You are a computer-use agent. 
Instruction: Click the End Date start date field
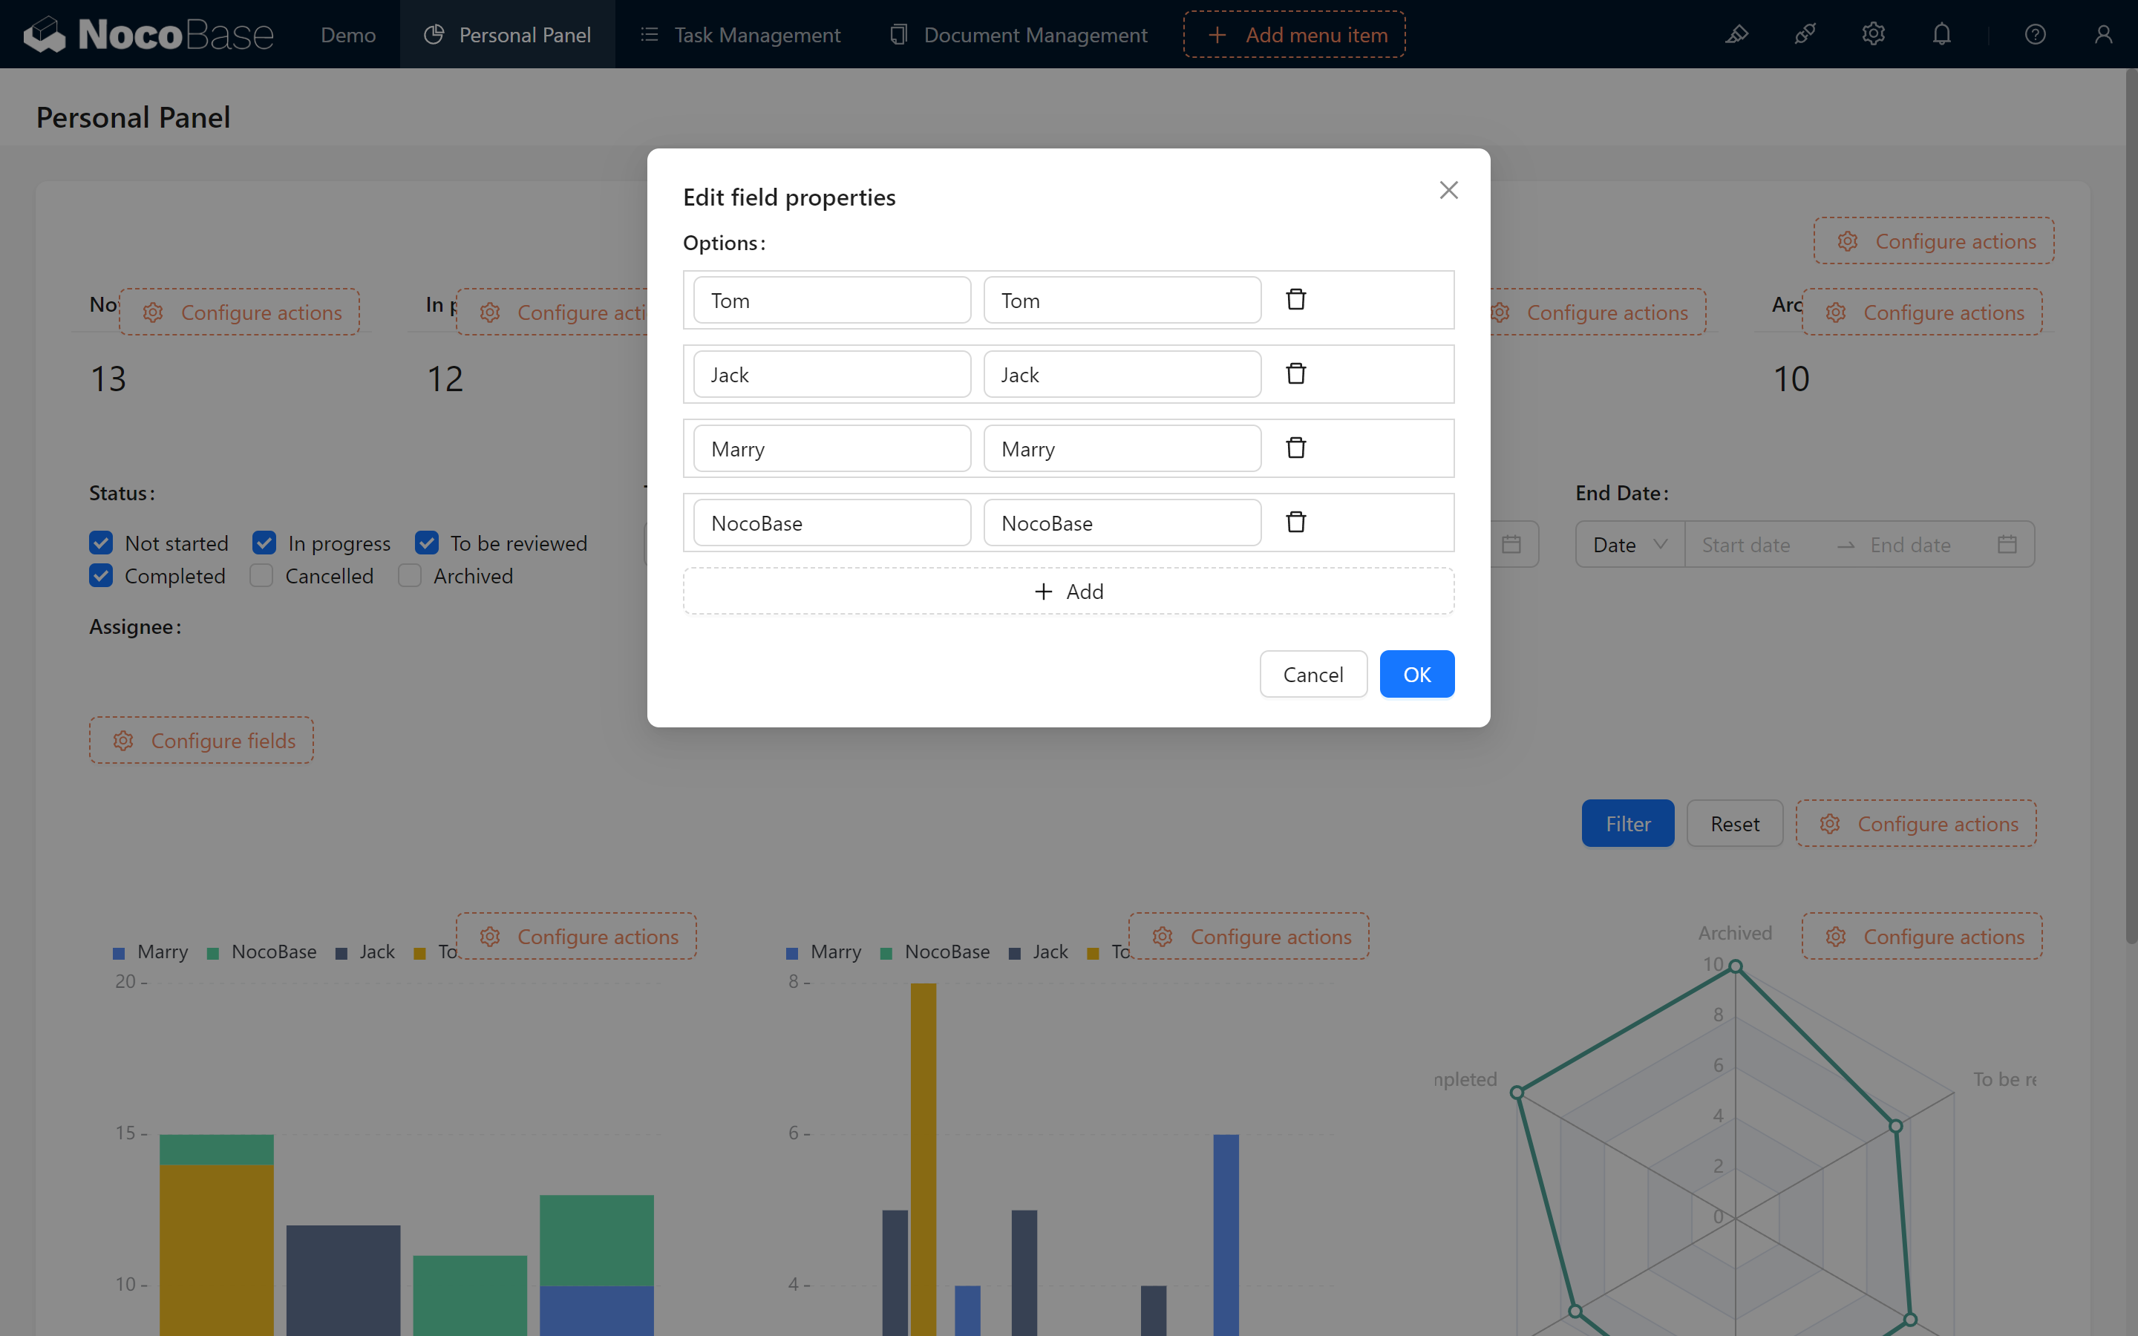pyautogui.click(x=1758, y=544)
